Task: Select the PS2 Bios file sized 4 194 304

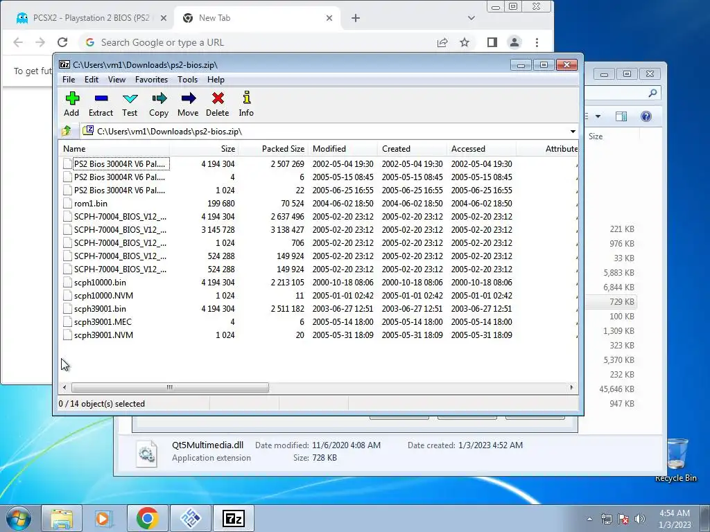Action: point(119,163)
